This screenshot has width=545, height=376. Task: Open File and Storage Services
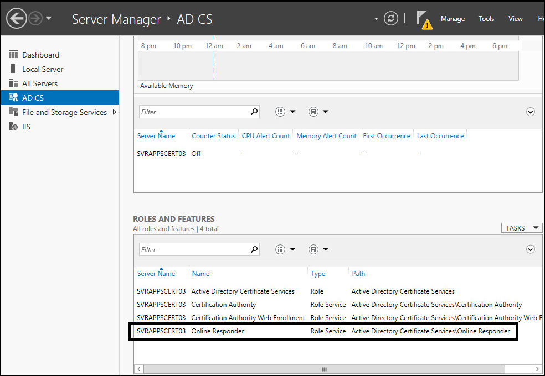click(60, 112)
